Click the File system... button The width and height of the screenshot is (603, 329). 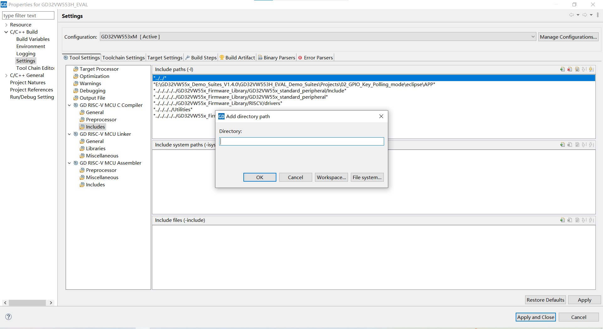[x=367, y=178]
